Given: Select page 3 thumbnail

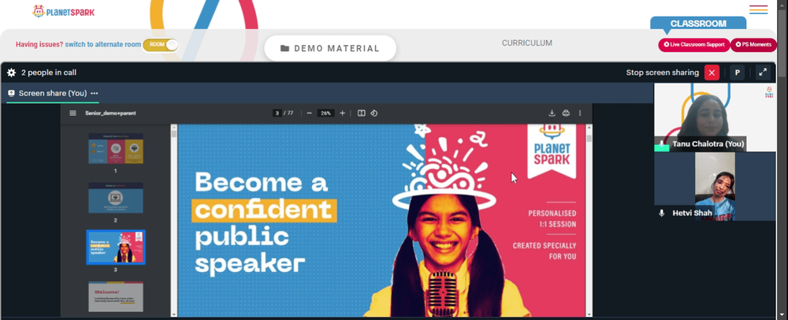Looking at the screenshot, I should [x=116, y=247].
